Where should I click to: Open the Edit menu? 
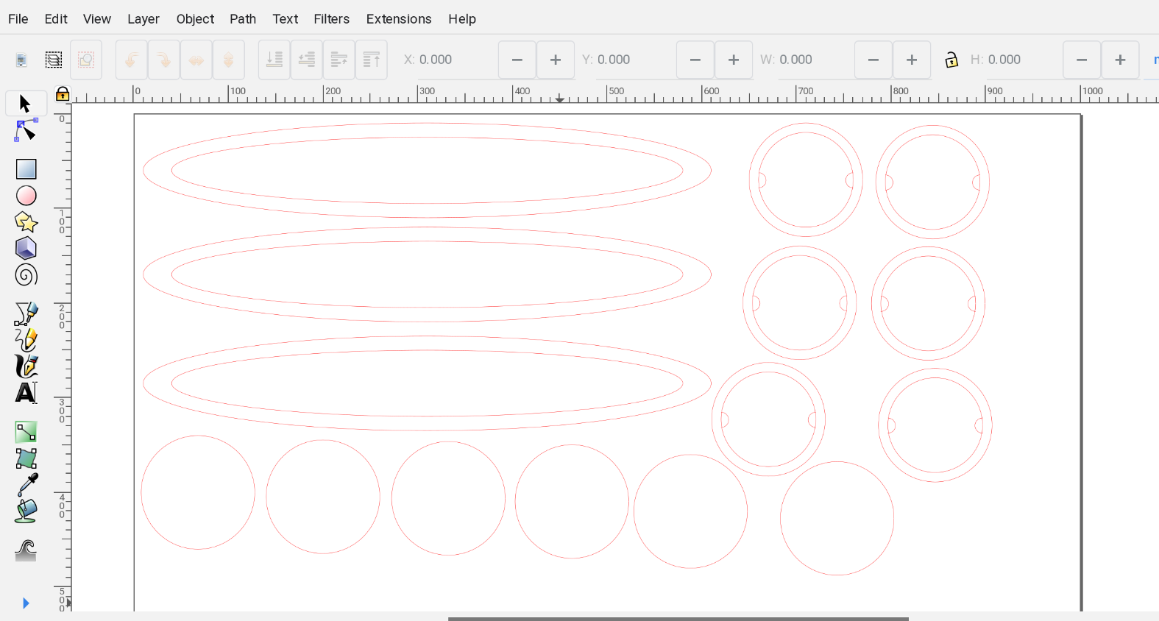56,19
